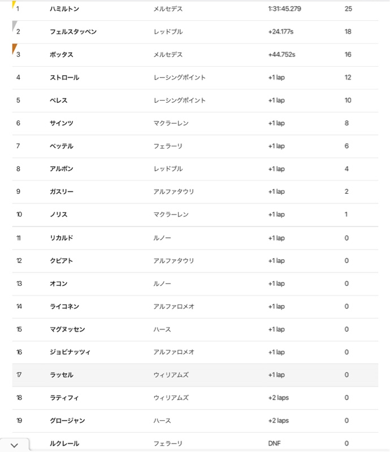Select driver フェルスタッペン row name
This screenshot has width=390, height=452.
73,32
